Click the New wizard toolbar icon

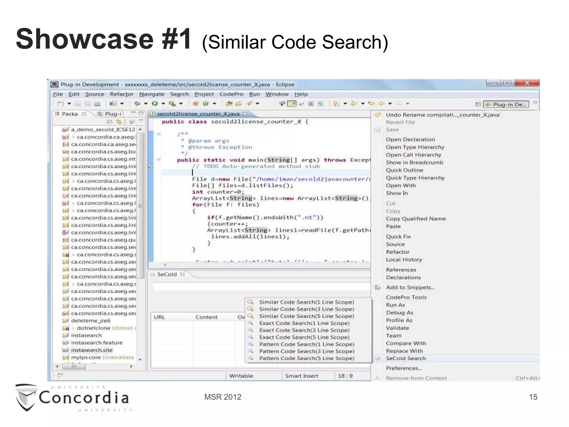click(60, 104)
